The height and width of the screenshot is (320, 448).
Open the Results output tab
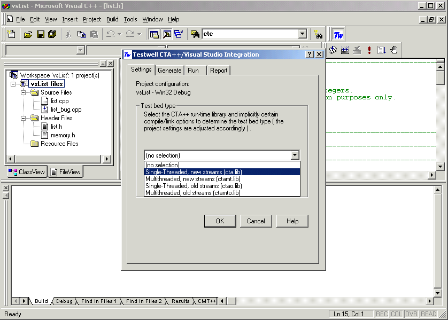pos(180,301)
